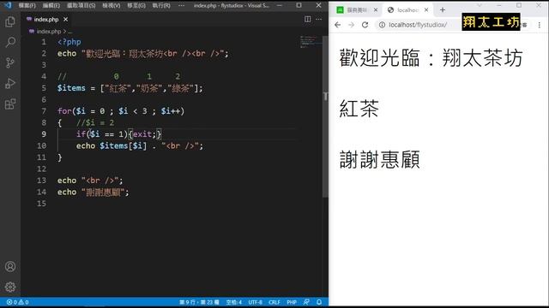Click the VS Code logo icon
Image resolution: width=549 pixels, height=308 pixels.
[8, 5]
